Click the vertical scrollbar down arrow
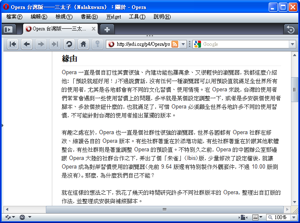The image size is (300, 223). pos(294,202)
